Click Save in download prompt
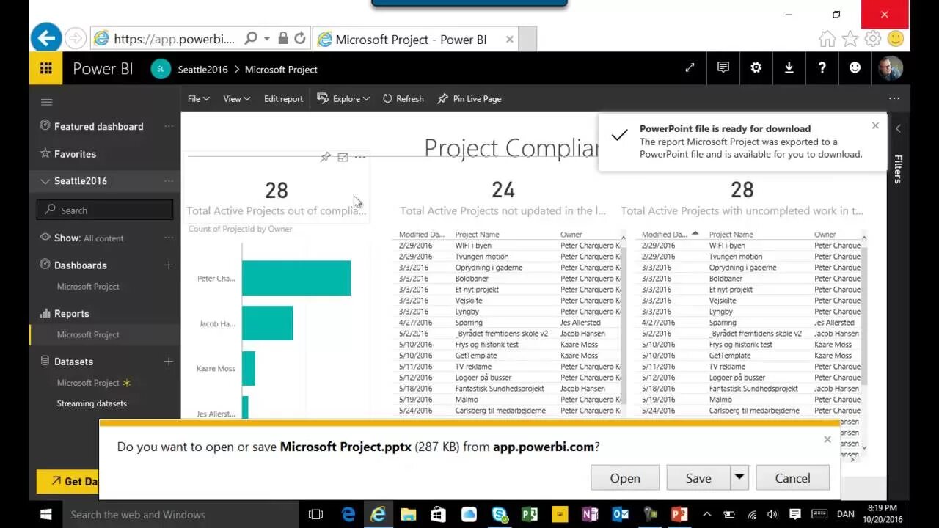This screenshot has width=939, height=528. 698,478
